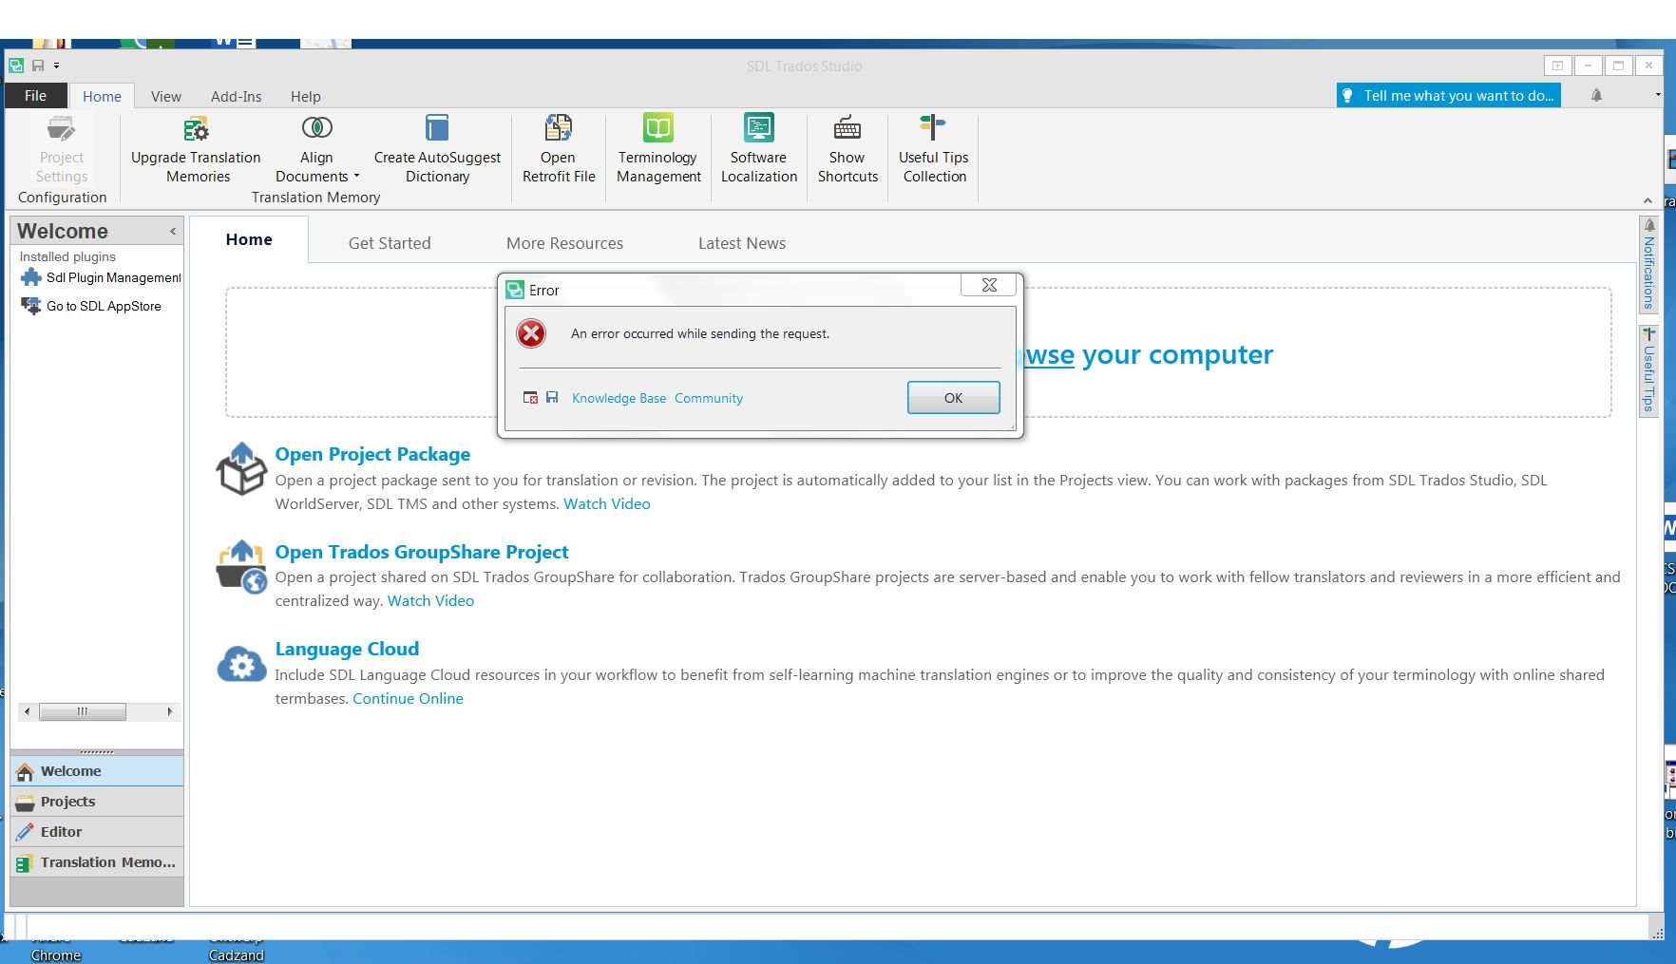1676x964 pixels.
Task: Open the Create AutoSuggest Dictionary tool
Action: (x=436, y=150)
